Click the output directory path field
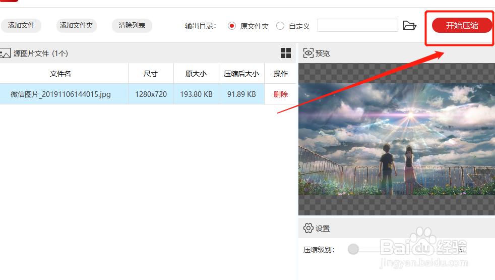 click(x=358, y=25)
